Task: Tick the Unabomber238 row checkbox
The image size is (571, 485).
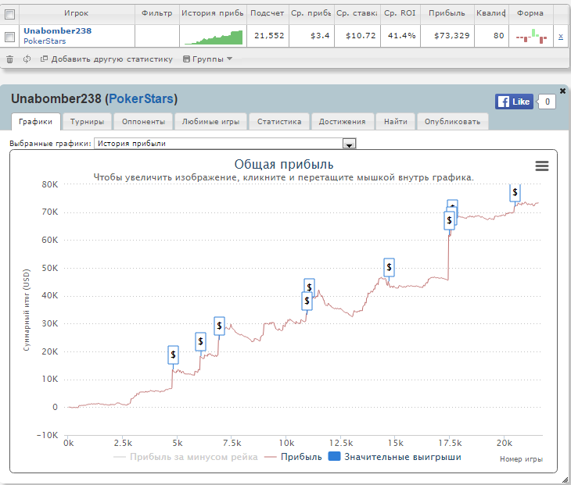Action: (10, 37)
